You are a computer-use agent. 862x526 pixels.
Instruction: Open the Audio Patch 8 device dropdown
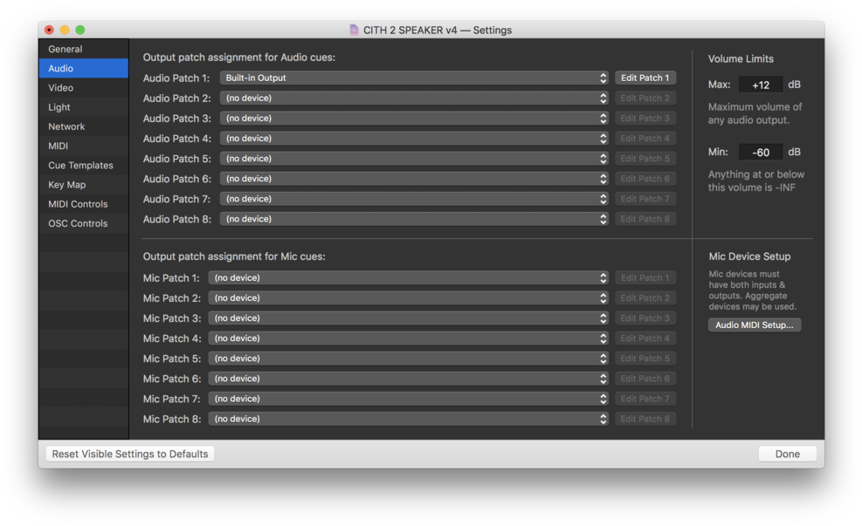tap(414, 219)
